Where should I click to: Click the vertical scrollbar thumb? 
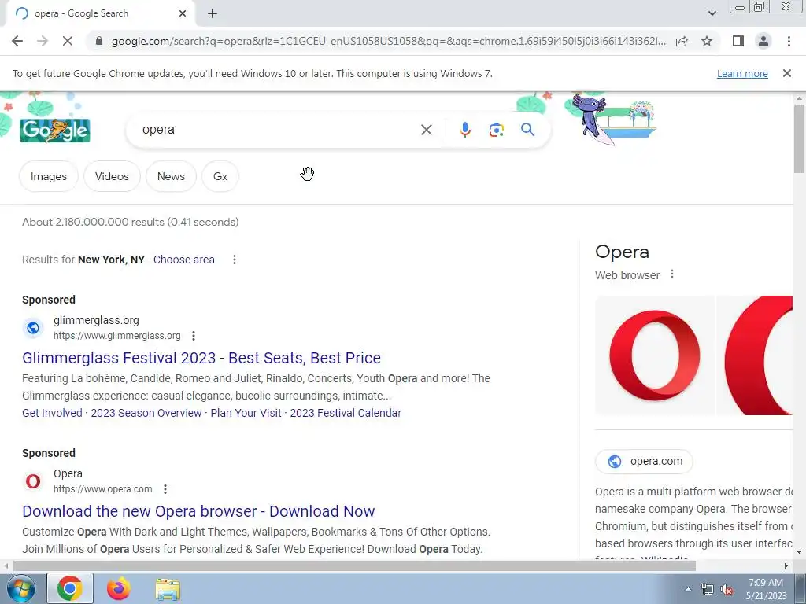[799, 138]
